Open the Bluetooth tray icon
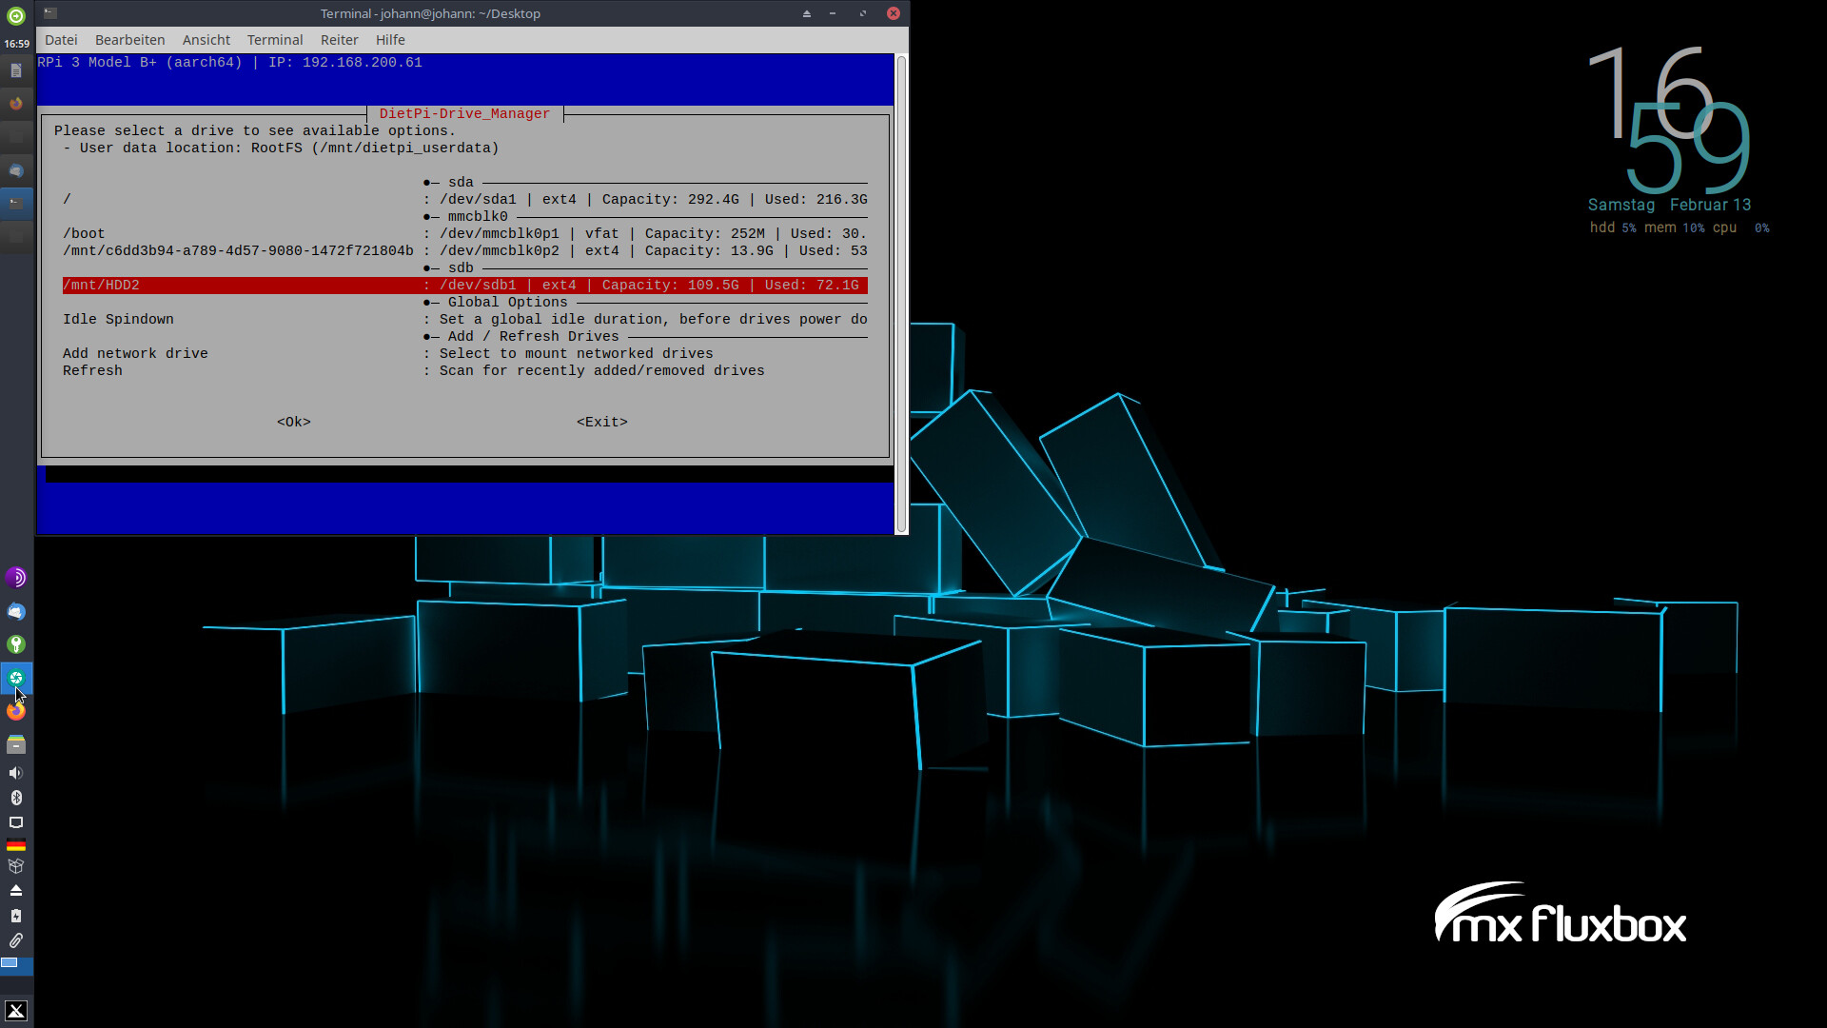This screenshot has height=1028, width=1827. pos(16,798)
